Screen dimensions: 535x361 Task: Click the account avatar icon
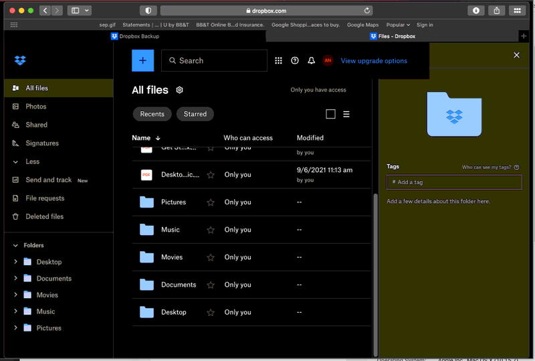tap(328, 61)
